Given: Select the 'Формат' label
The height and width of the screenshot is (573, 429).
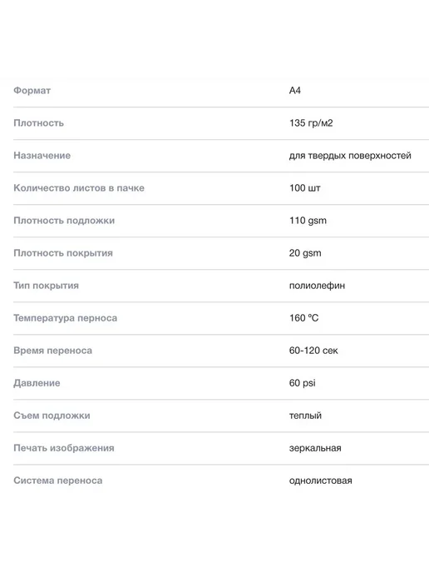Looking at the screenshot, I should pyautogui.click(x=32, y=91).
